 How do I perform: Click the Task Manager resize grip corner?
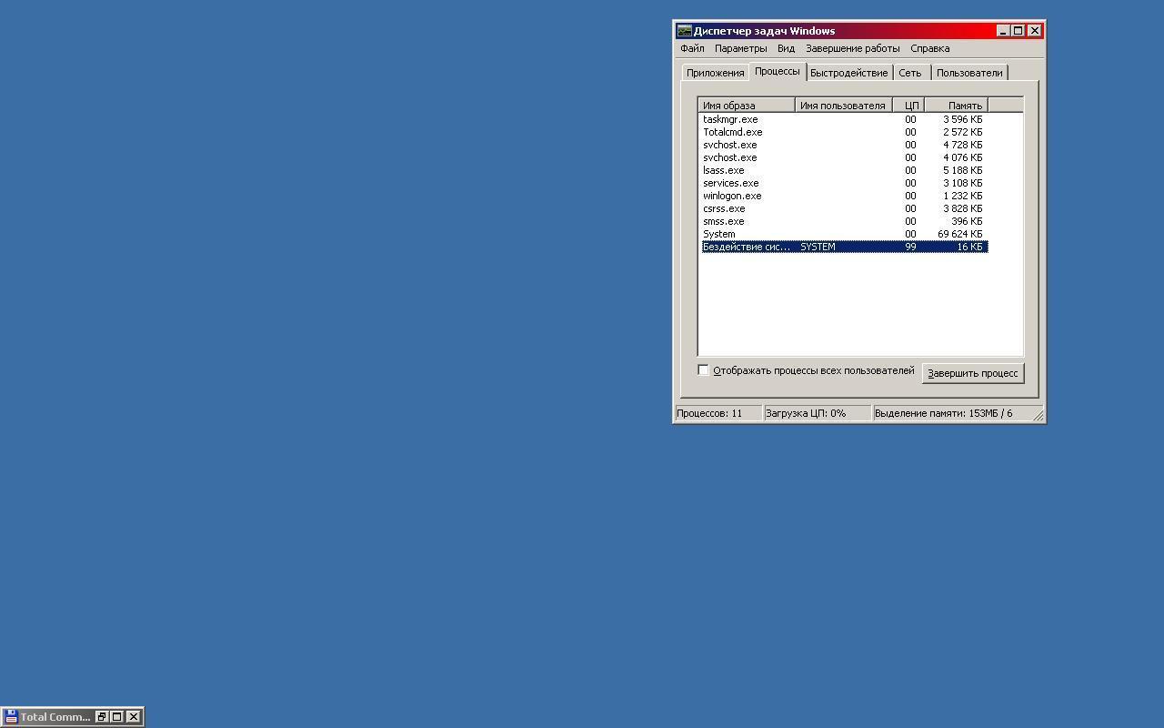coord(1039,416)
